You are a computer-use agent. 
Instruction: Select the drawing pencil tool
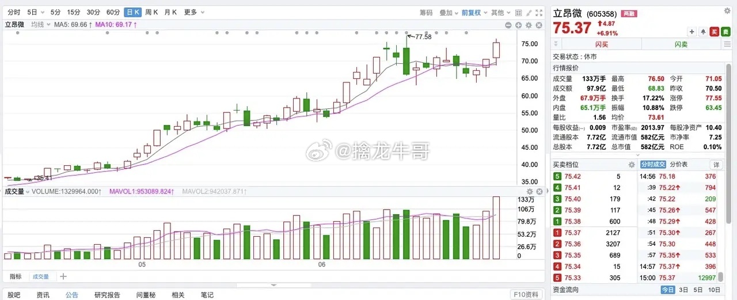528,12
